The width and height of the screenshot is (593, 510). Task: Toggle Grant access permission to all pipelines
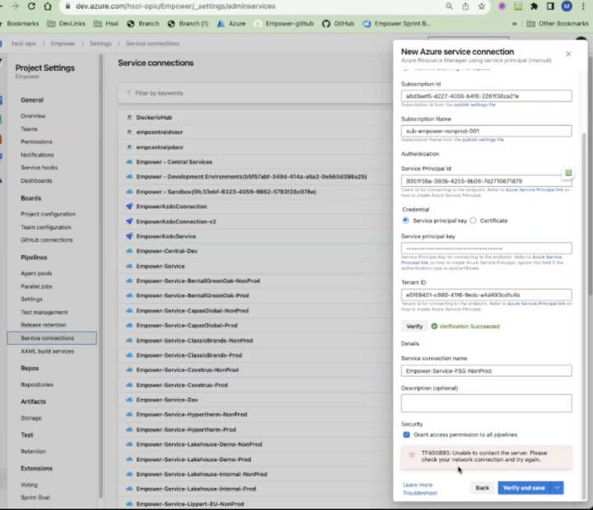pos(407,434)
